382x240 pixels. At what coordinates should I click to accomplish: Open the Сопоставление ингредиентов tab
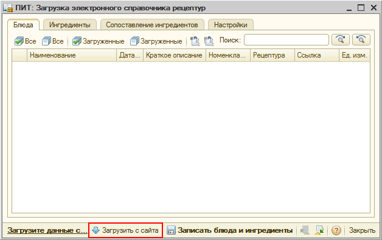click(152, 25)
